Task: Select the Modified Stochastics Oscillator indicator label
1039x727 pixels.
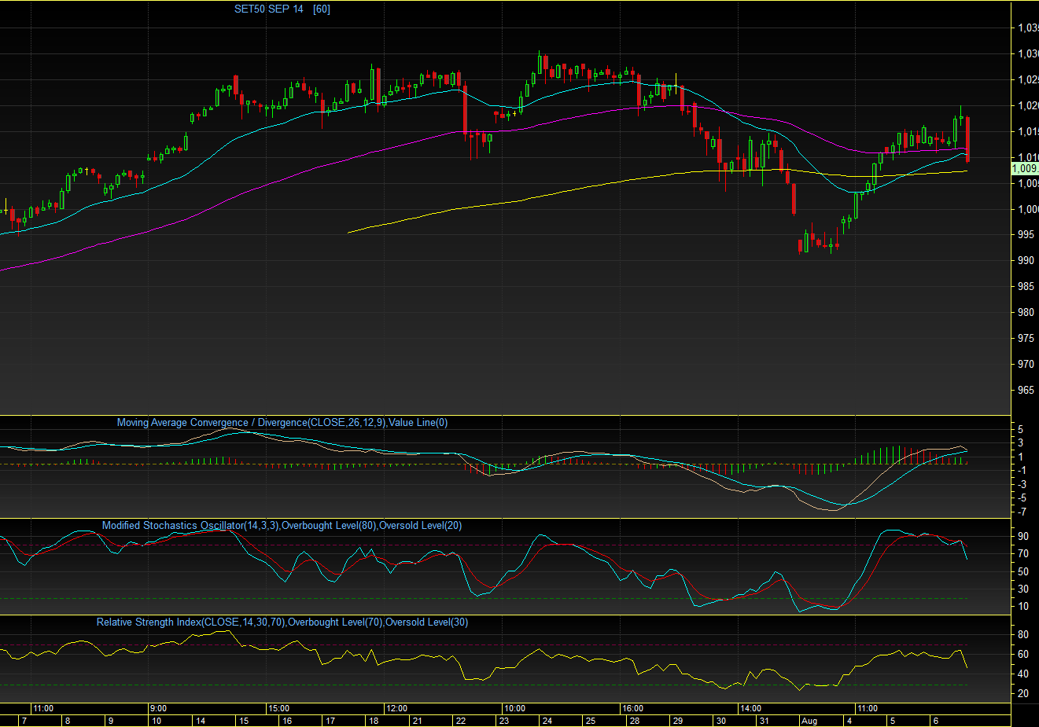Action: tap(282, 526)
